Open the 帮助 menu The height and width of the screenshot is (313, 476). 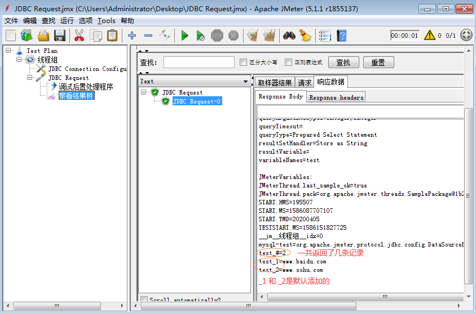tap(127, 21)
